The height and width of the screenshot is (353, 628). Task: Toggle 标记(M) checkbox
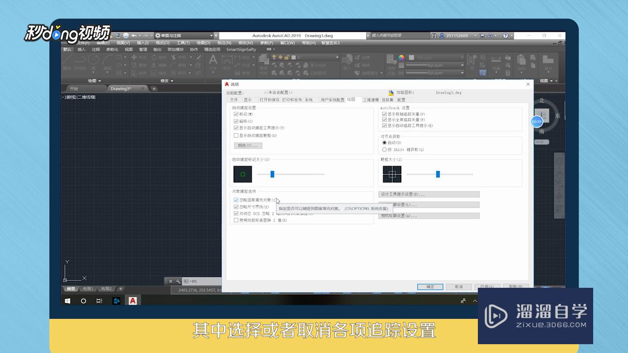click(236, 114)
